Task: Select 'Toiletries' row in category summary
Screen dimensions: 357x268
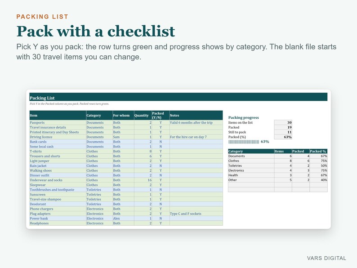Action: [x=278, y=165]
